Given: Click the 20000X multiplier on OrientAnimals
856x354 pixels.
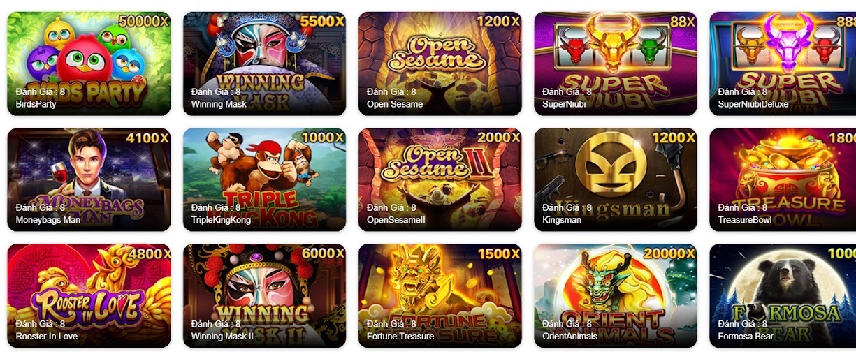Looking at the screenshot, I should pyautogui.click(x=669, y=253).
